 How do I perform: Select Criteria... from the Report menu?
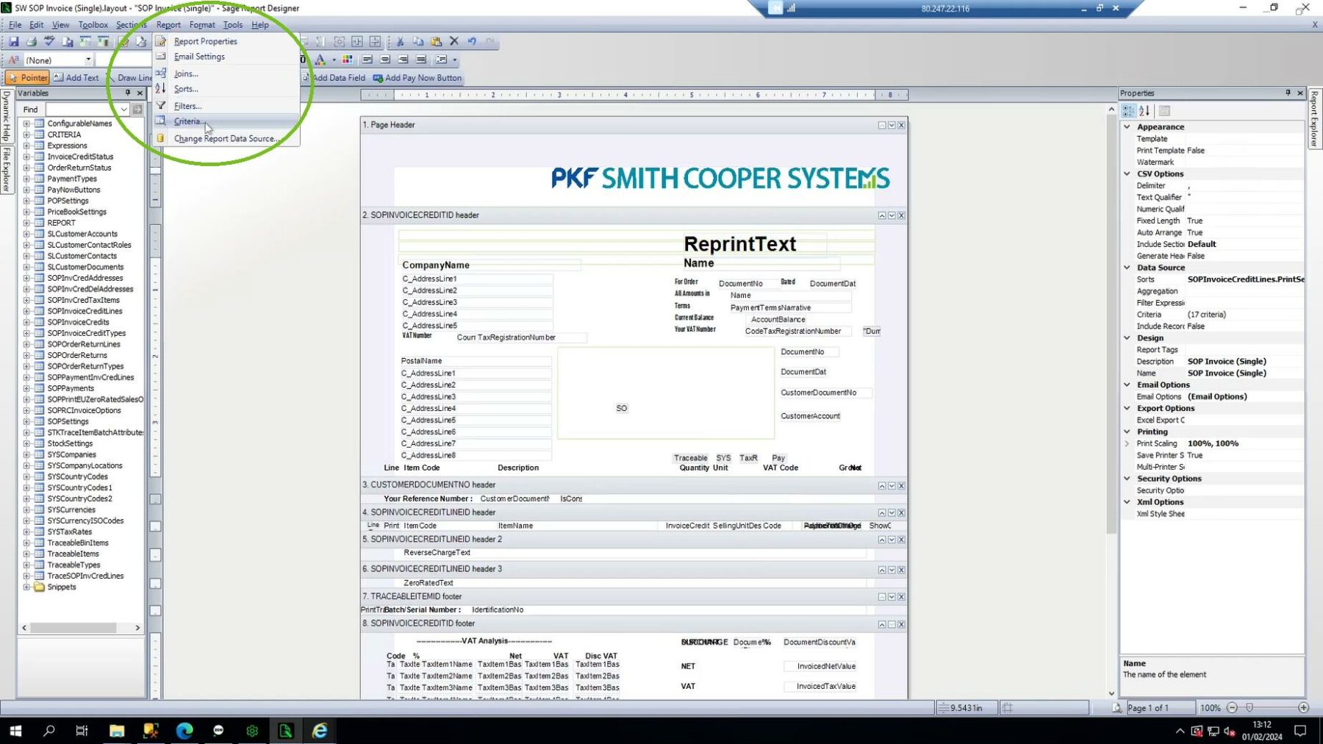[226, 121]
